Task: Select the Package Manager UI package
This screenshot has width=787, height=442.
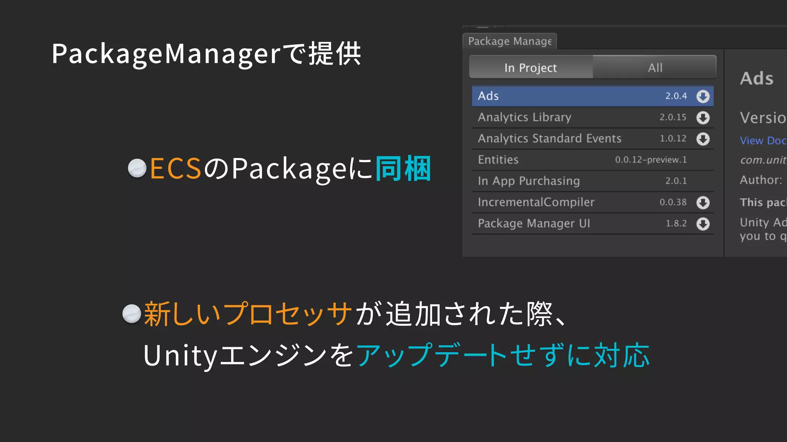Action: pyautogui.click(x=593, y=223)
